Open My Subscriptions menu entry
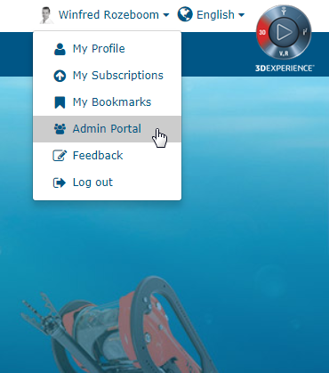Screen dimensions: 329x373 107,76
